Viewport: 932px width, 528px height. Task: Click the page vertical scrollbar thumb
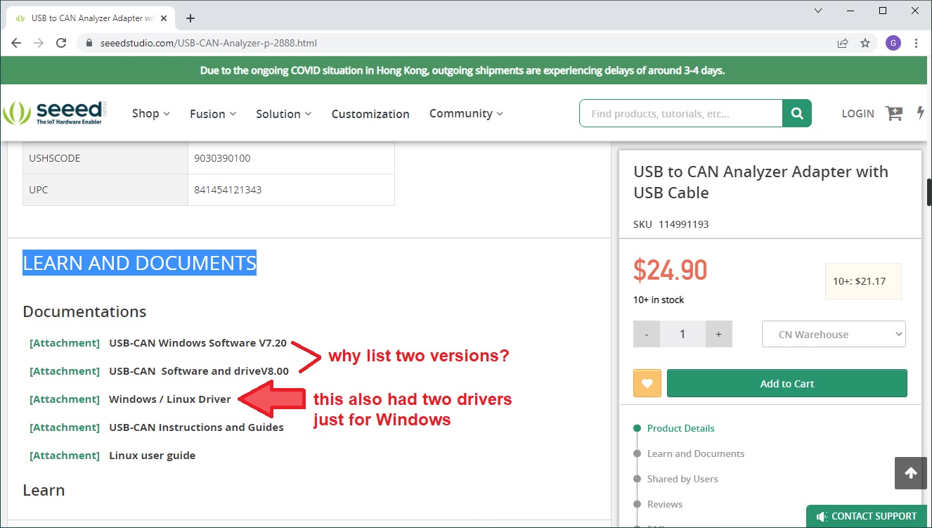[x=929, y=192]
